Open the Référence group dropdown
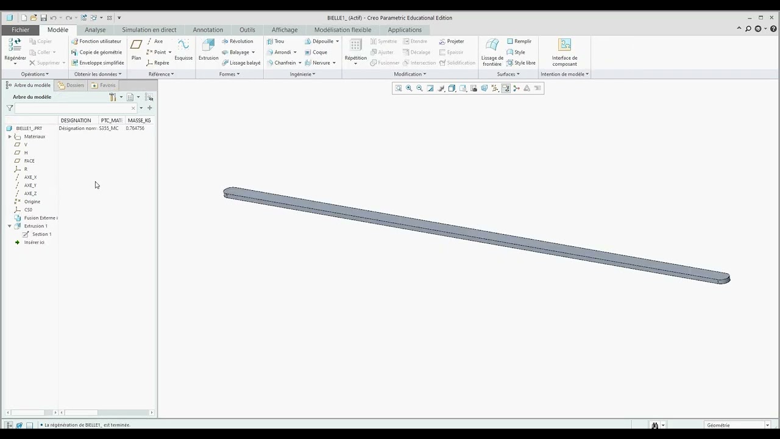This screenshot has height=439, width=780. coord(161,74)
